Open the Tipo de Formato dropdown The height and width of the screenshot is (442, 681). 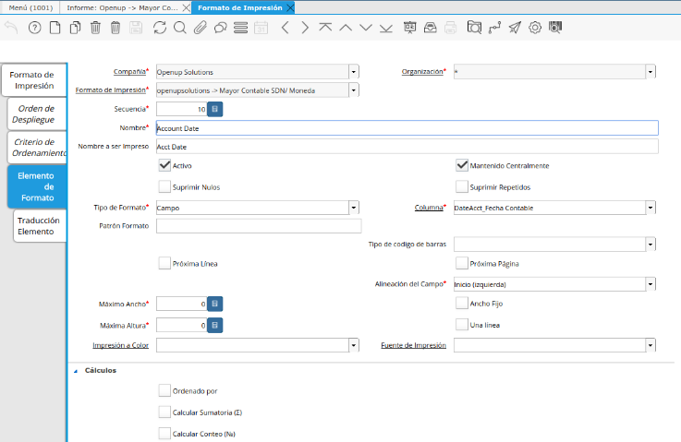(354, 208)
